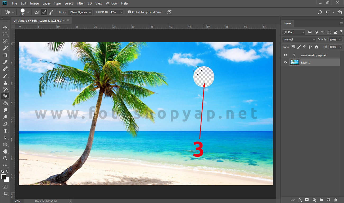Select the Polygonal Lasso tool
344x203 pixels.
tap(5, 41)
